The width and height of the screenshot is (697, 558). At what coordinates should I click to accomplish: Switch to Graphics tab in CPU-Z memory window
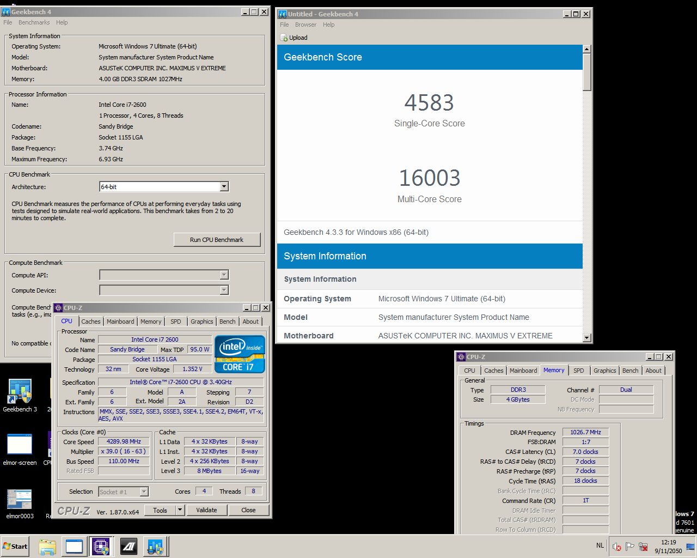605,371
